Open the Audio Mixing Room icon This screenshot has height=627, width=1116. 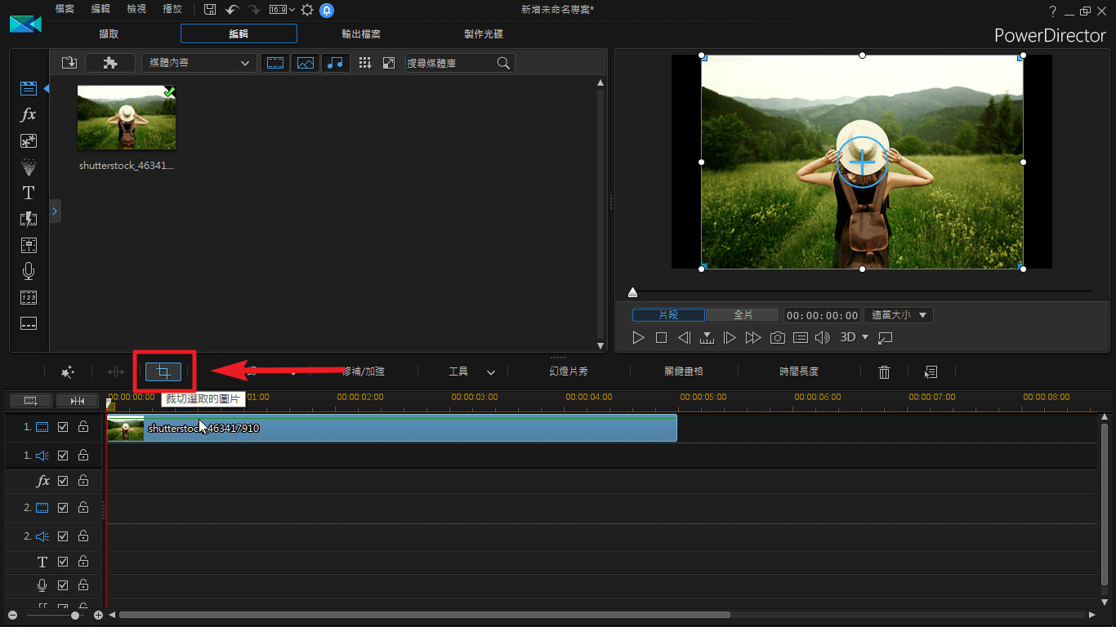(29, 245)
